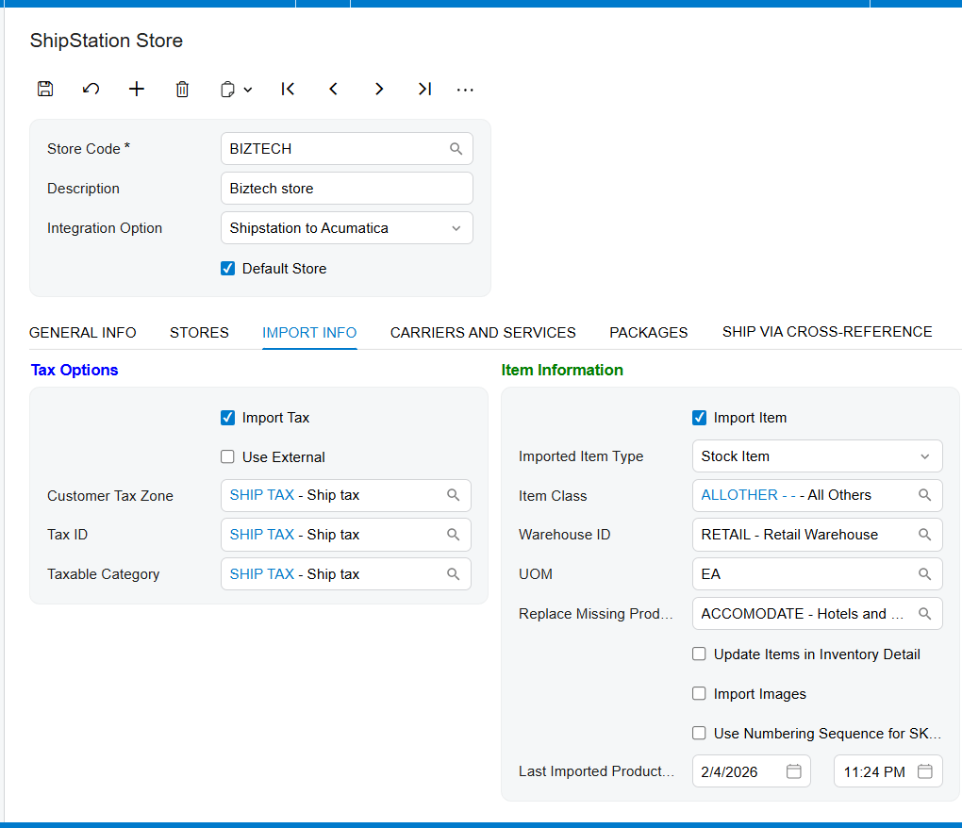Click the ShipStation Store page title
The image size is (962, 828).
[x=107, y=41]
